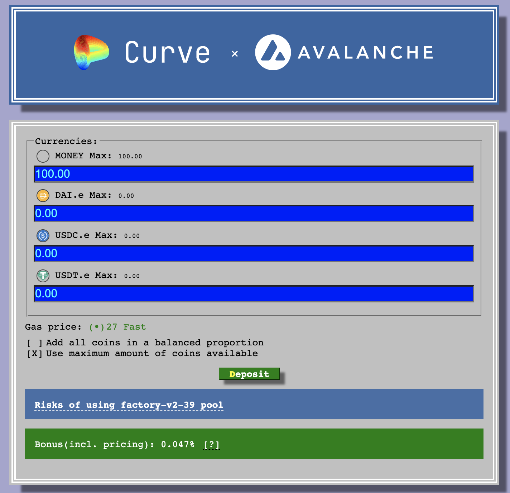Click the Curve wordmark text
The image size is (510, 493).
167,52
